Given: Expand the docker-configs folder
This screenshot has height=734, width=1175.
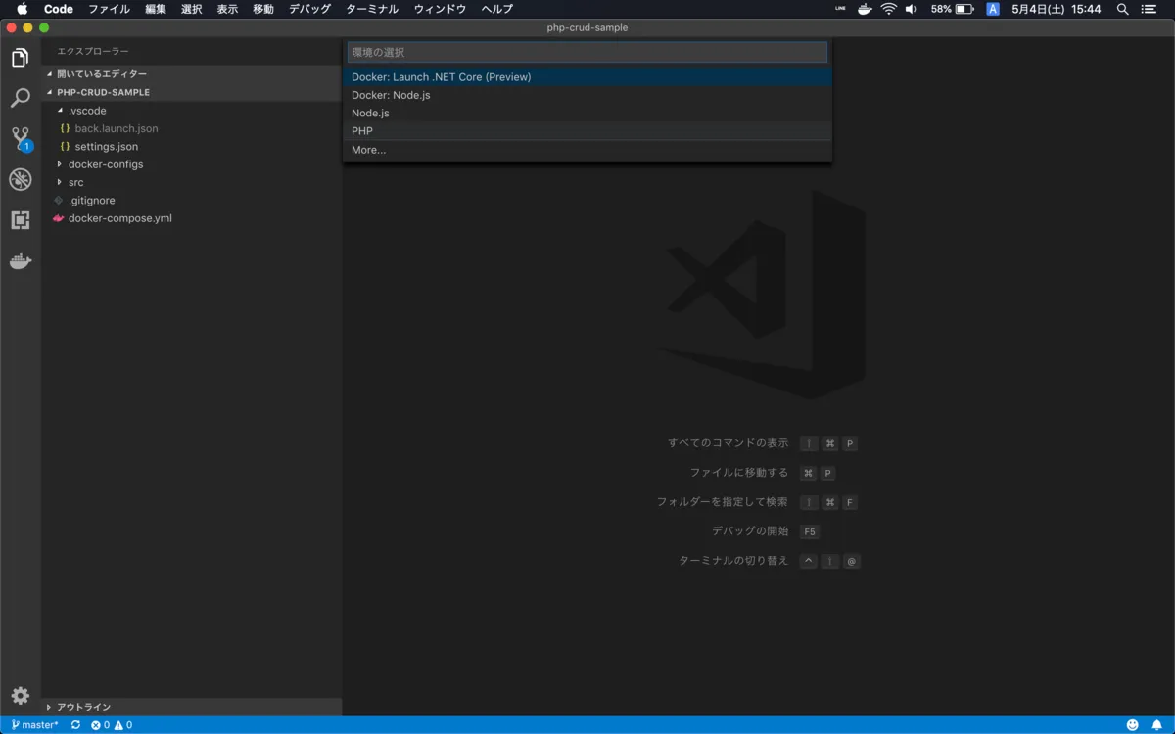Looking at the screenshot, I should 192,164.
